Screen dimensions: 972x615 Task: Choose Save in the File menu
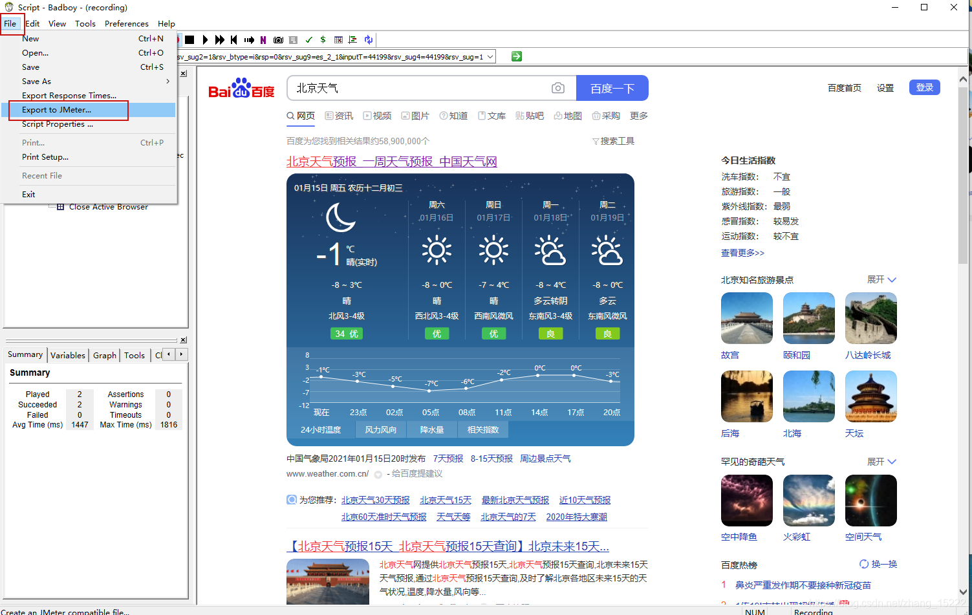90,67
